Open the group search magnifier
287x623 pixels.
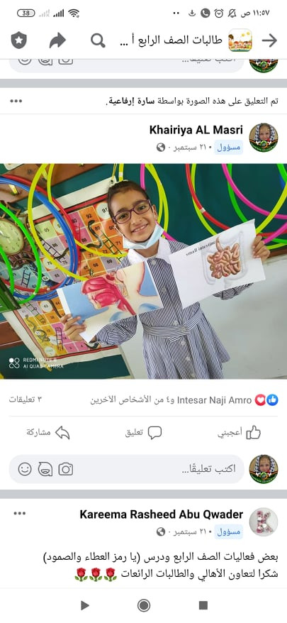click(98, 40)
